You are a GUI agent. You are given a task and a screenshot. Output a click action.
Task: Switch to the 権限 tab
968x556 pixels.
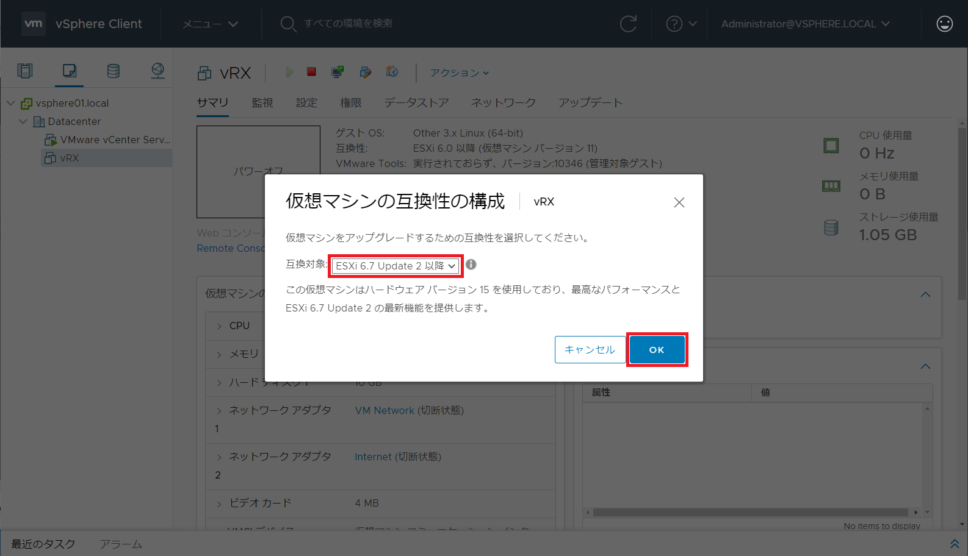(x=351, y=102)
